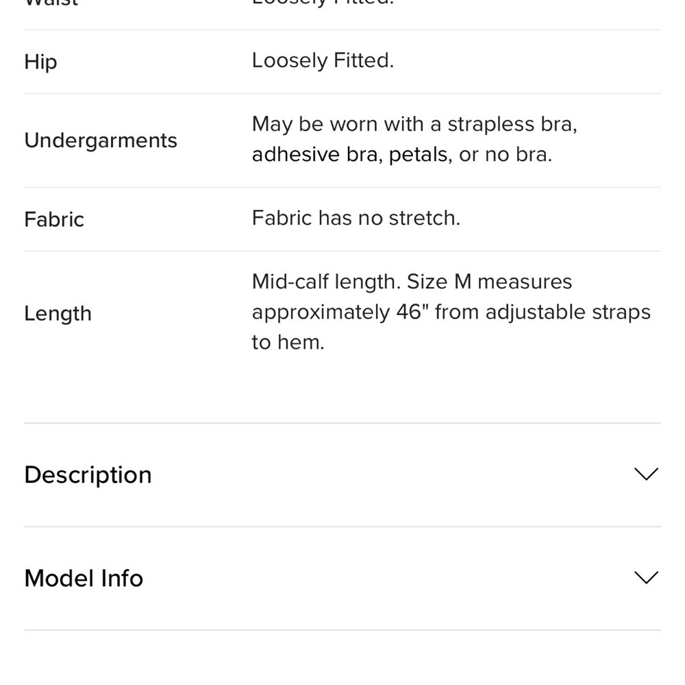
Task: Click the 'adhesive bra, petals, or no bra' line
Action: coord(402,154)
